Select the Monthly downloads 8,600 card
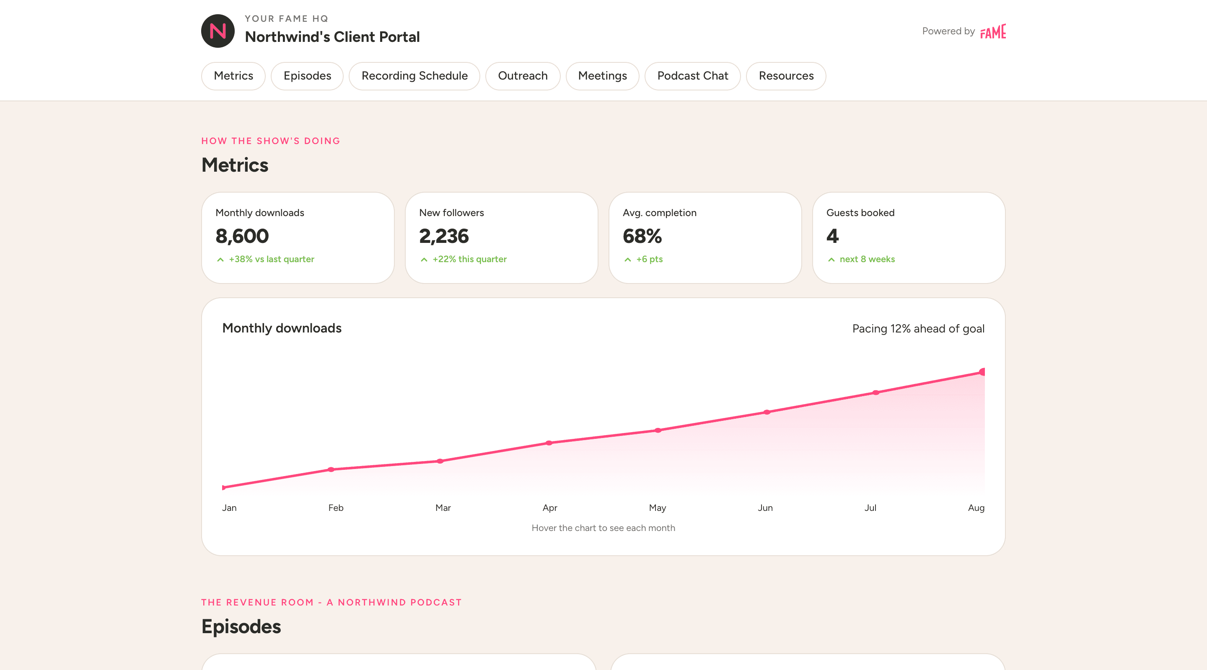 (x=298, y=238)
